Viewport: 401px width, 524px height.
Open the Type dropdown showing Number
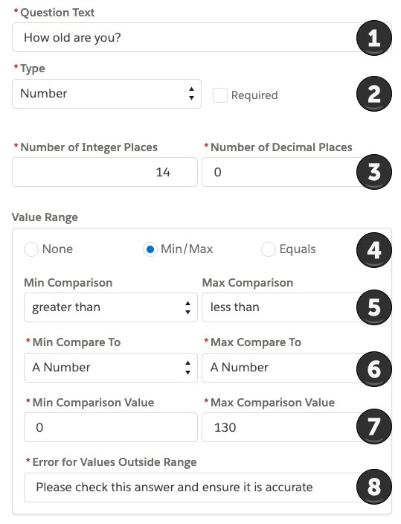point(106,94)
